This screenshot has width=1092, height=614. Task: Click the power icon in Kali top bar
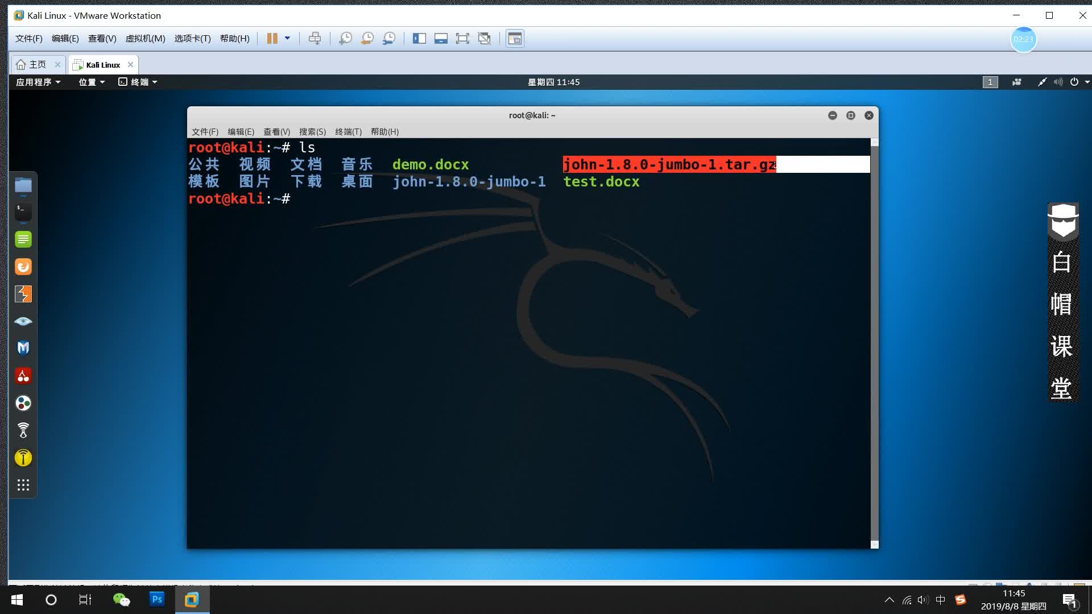(x=1074, y=82)
